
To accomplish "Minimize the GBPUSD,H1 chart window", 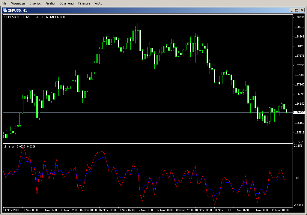I will pos(291,10).
